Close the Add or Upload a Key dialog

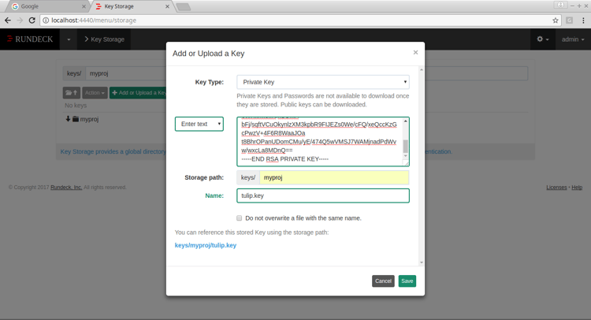(415, 52)
